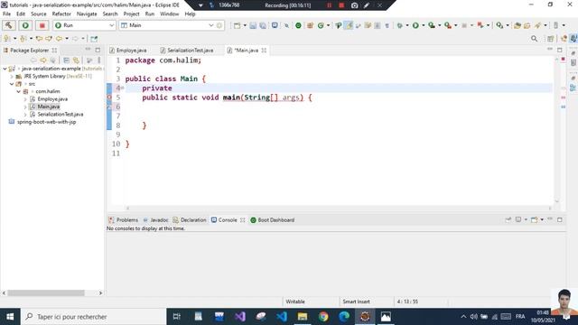This screenshot has height=325, width=578.
Task: Click the error marker on line 5 gutter
Action: [x=109, y=97]
